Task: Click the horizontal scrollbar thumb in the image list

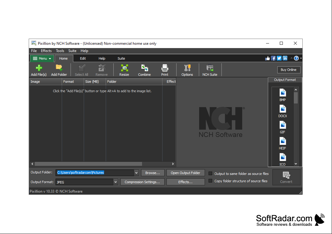Action: click(88, 164)
